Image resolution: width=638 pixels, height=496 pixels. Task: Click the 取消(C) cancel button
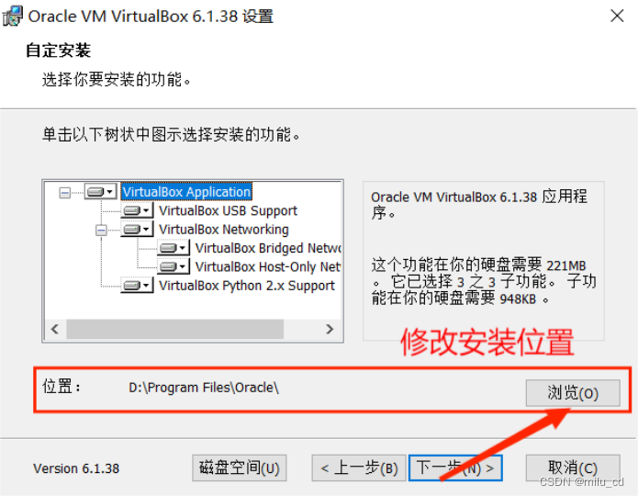click(x=573, y=468)
